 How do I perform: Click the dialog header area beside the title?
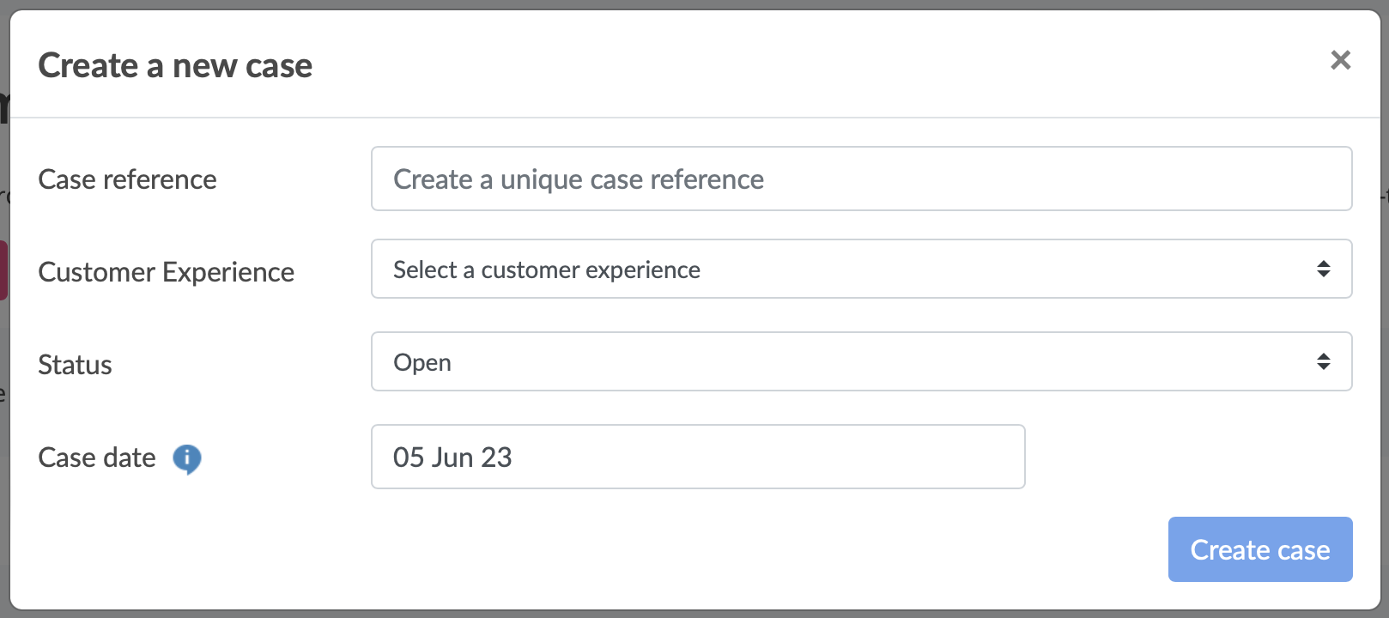773,64
